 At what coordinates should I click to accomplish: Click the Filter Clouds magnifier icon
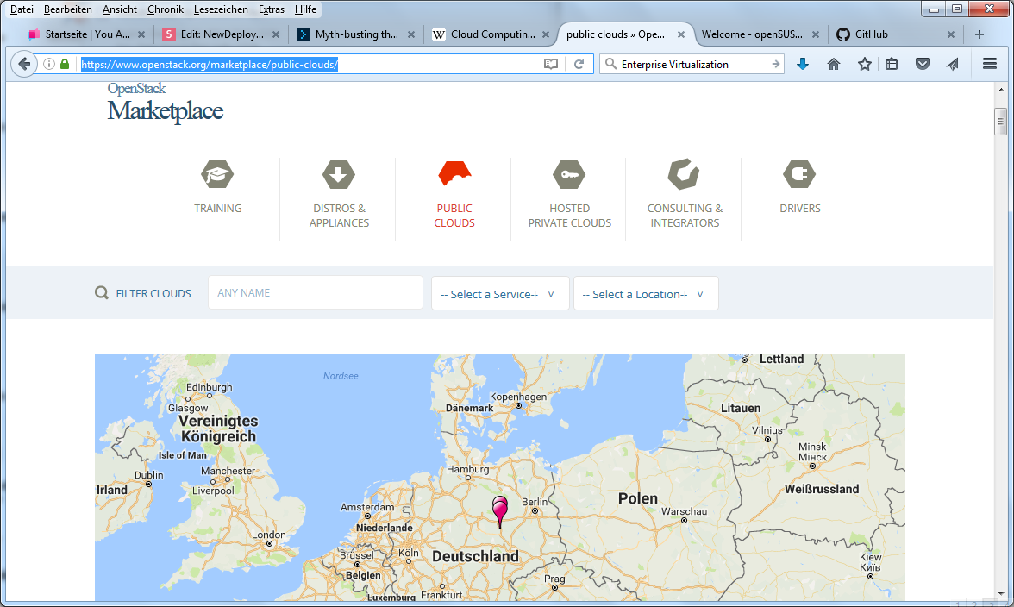click(102, 293)
